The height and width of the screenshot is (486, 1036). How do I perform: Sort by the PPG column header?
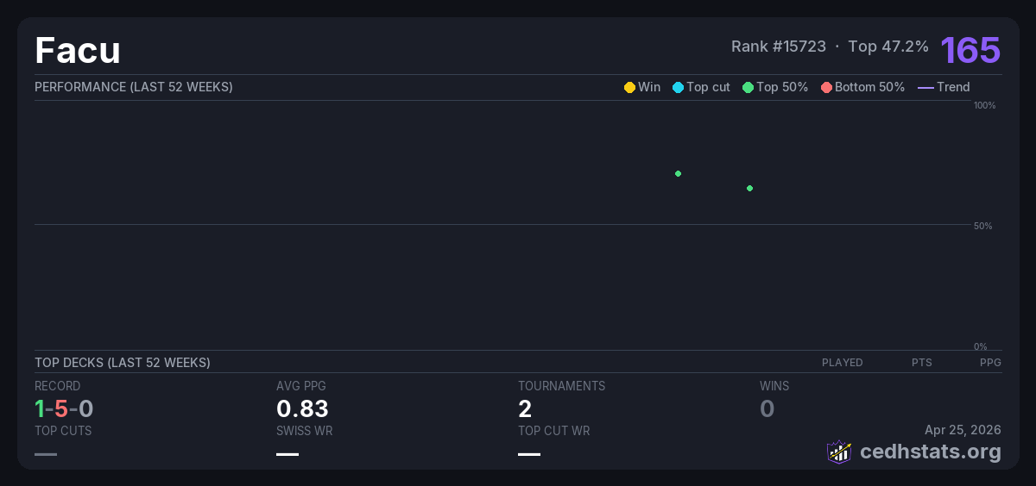click(990, 363)
